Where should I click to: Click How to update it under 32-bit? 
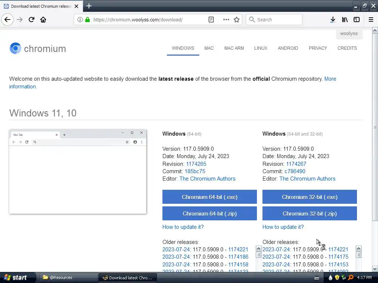click(x=283, y=227)
